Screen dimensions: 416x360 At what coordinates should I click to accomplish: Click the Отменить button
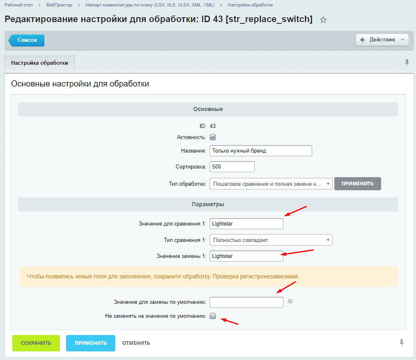click(136, 343)
